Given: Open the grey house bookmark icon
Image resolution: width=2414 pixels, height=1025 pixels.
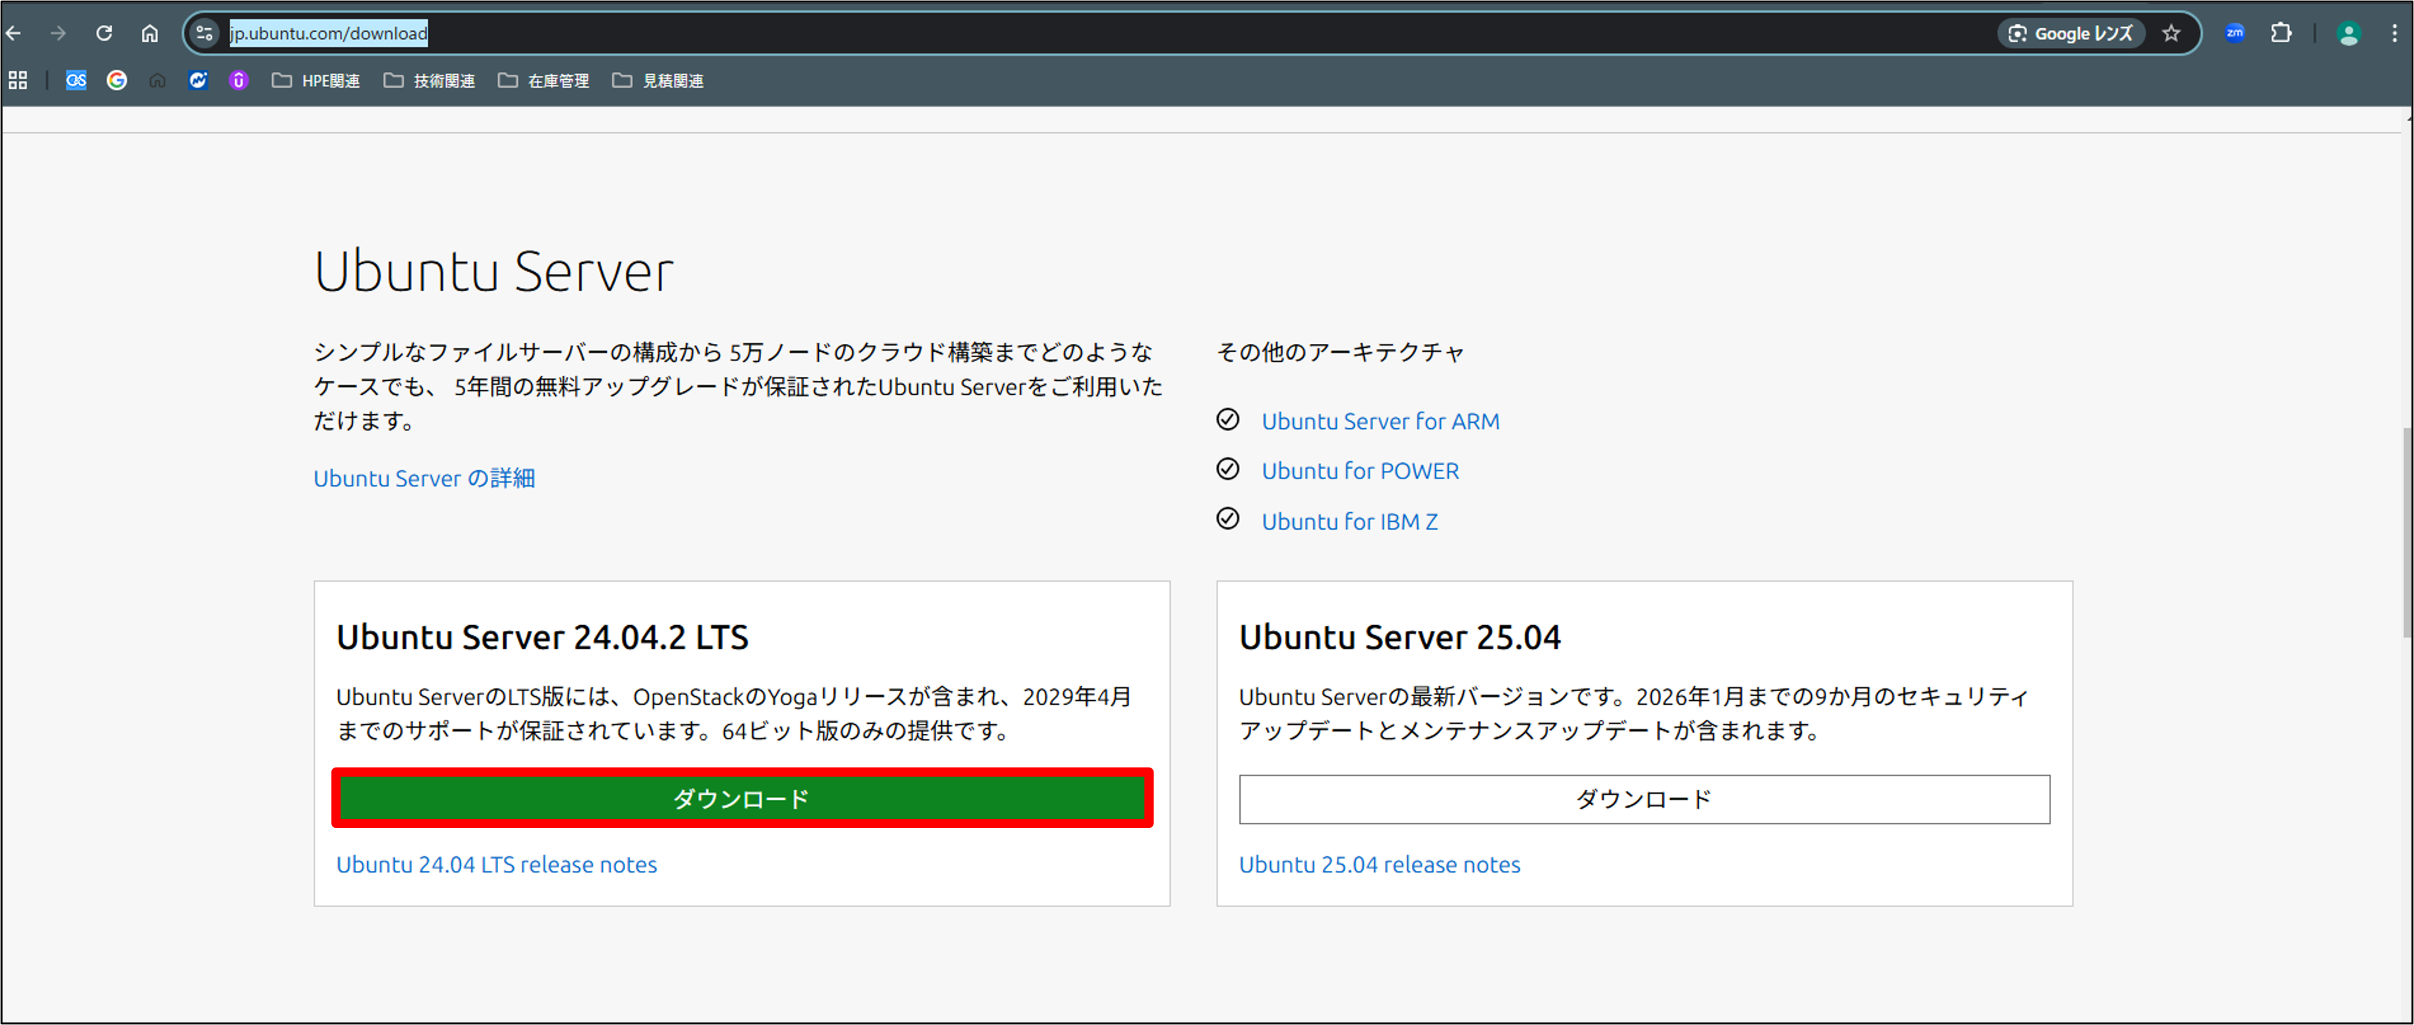Looking at the screenshot, I should pyautogui.click(x=157, y=80).
